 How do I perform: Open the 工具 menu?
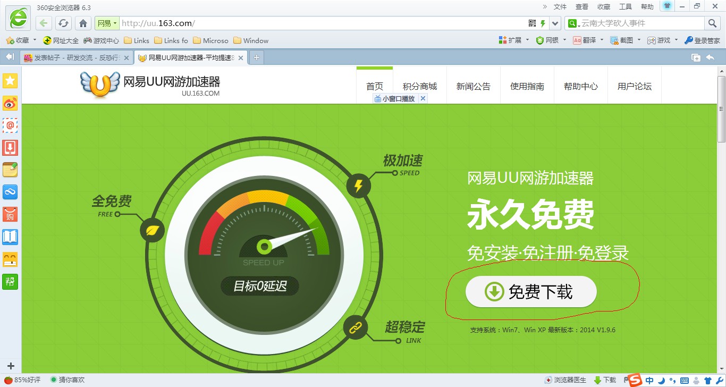tap(626, 7)
